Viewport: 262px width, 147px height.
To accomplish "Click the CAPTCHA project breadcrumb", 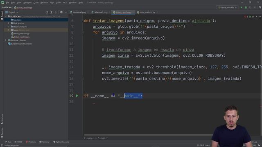I will (x=7, y=7).
